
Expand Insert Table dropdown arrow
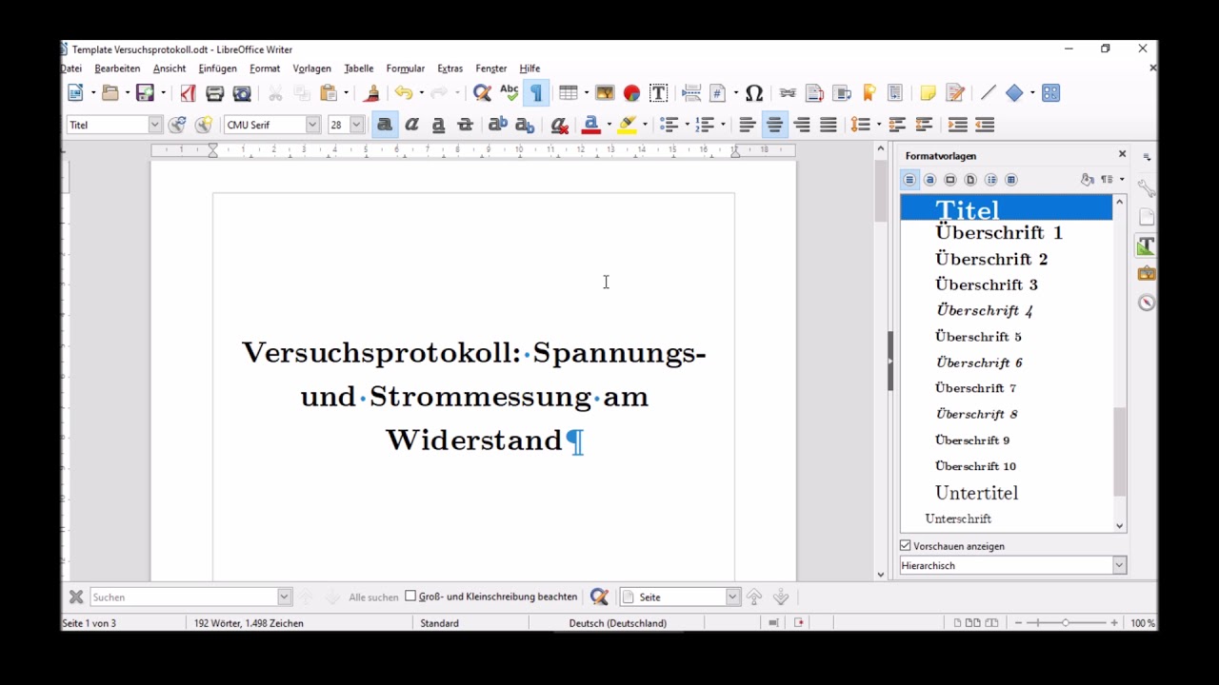(x=587, y=93)
